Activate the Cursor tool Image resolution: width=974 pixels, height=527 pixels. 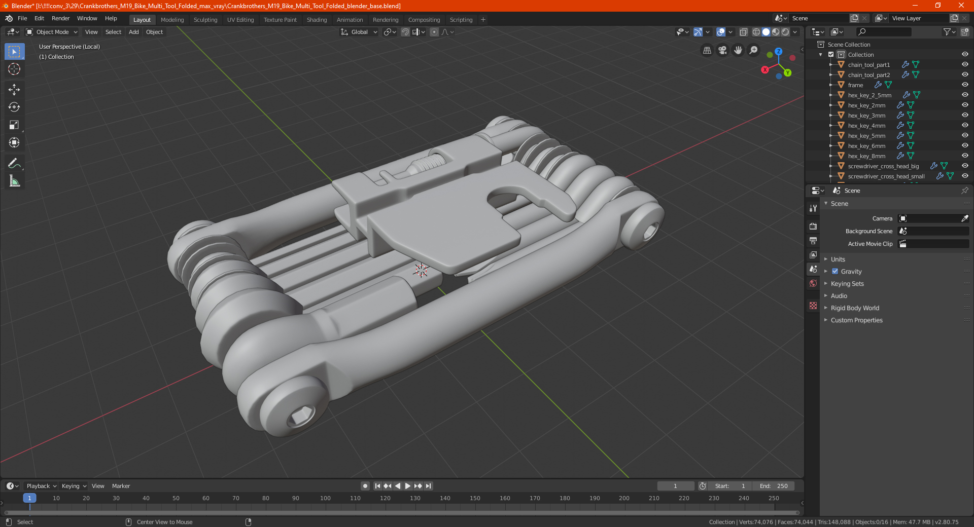click(x=14, y=69)
